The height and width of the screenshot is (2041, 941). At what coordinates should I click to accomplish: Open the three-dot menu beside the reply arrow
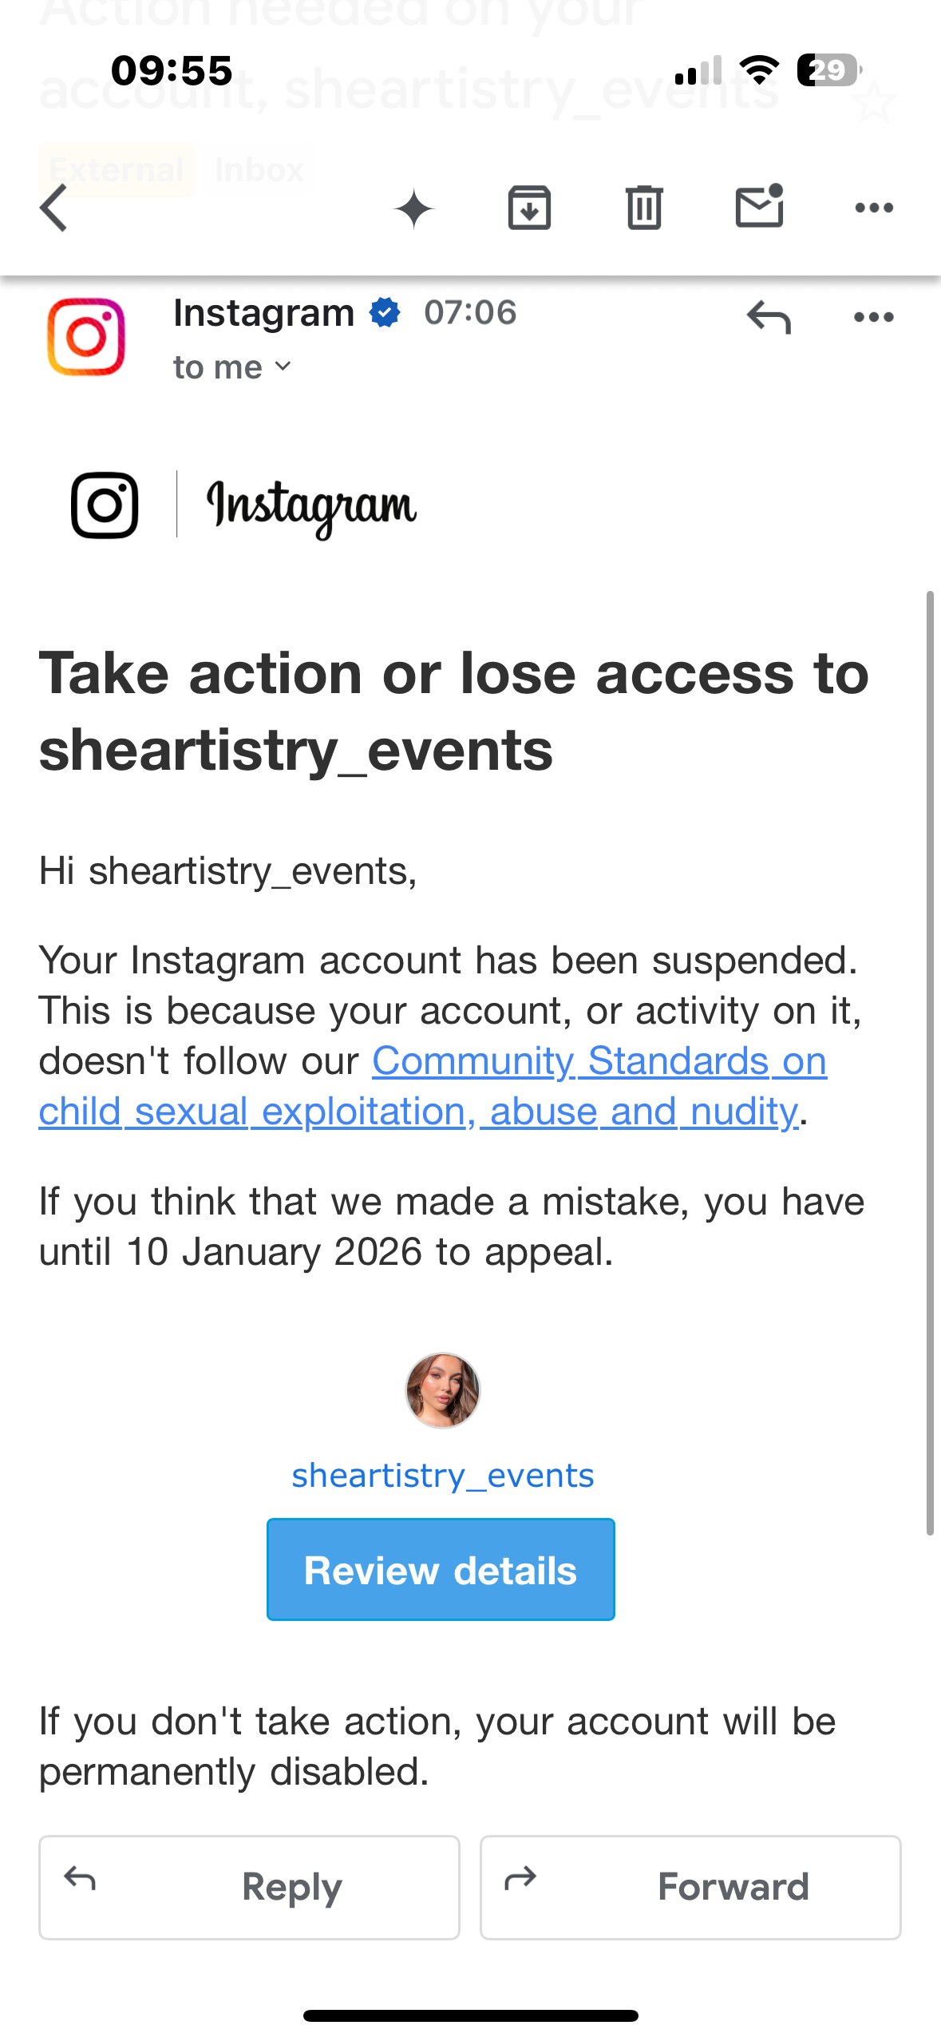872,316
